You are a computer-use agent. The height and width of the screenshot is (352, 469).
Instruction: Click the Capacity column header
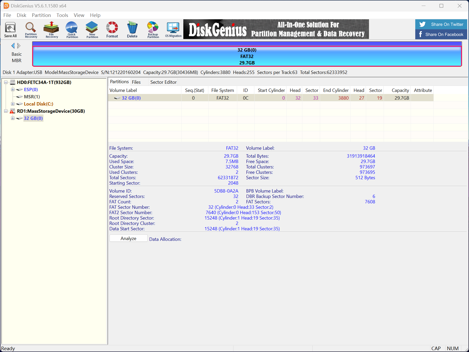(x=397, y=90)
